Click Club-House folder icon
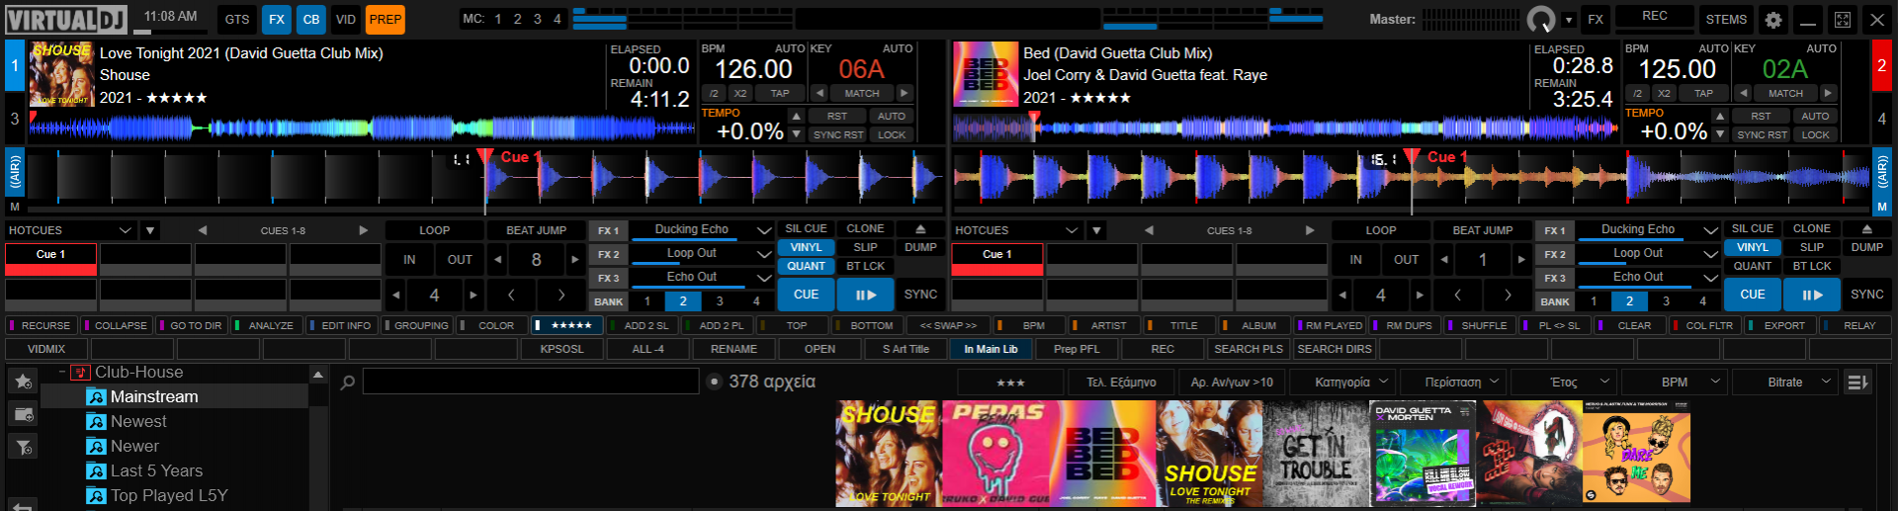The image size is (1898, 511). pyautogui.click(x=81, y=373)
